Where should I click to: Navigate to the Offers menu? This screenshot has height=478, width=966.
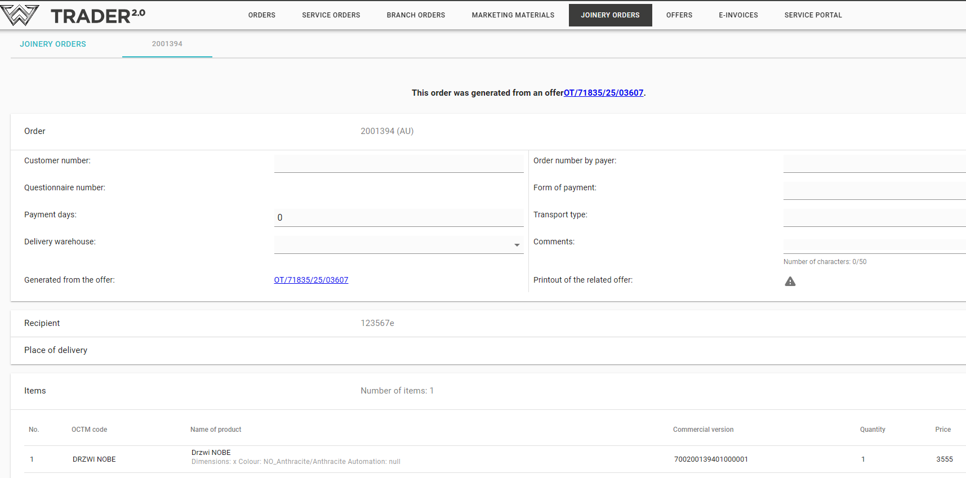(x=679, y=15)
